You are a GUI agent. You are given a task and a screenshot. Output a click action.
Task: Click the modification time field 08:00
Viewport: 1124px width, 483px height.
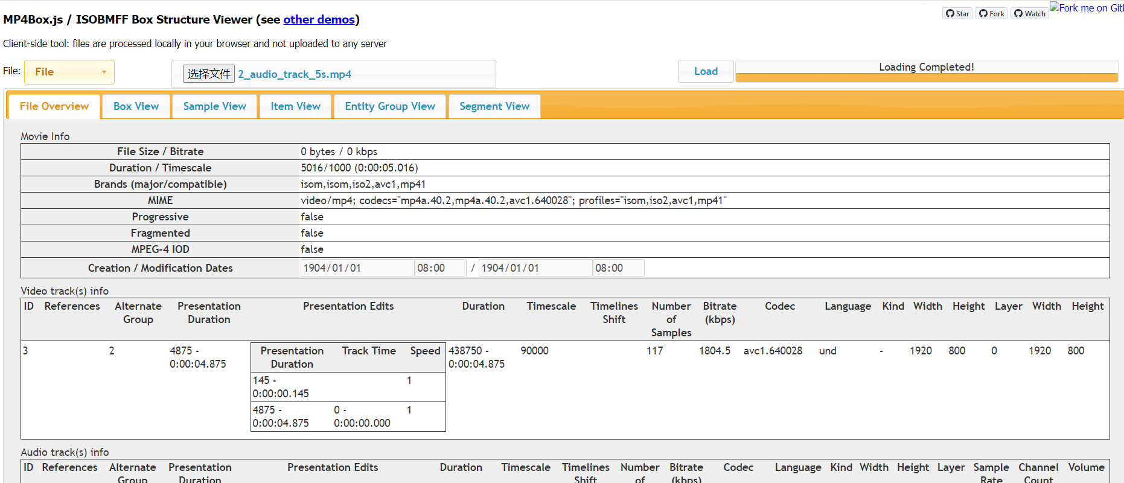[x=619, y=268]
